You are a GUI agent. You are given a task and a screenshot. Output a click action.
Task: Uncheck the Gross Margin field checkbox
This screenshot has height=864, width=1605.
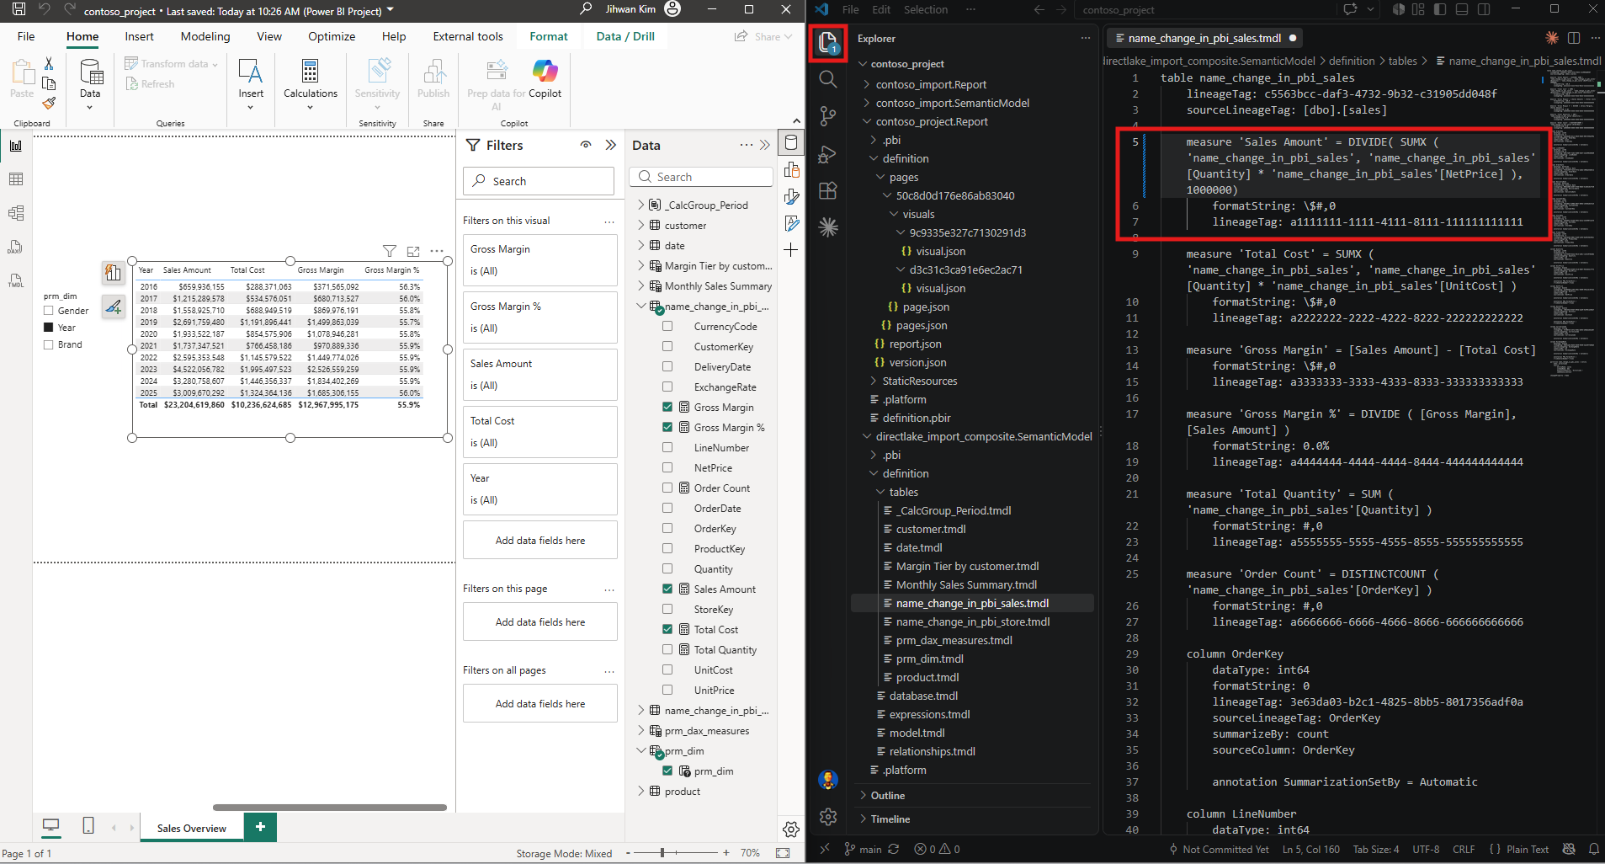click(x=667, y=408)
